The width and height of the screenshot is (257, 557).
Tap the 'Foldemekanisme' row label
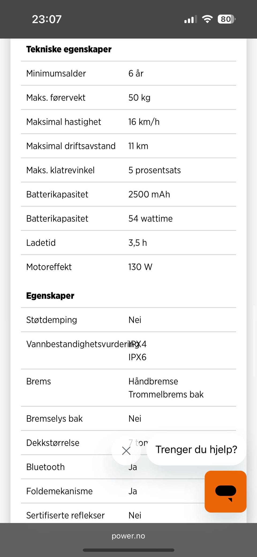(59, 491)
